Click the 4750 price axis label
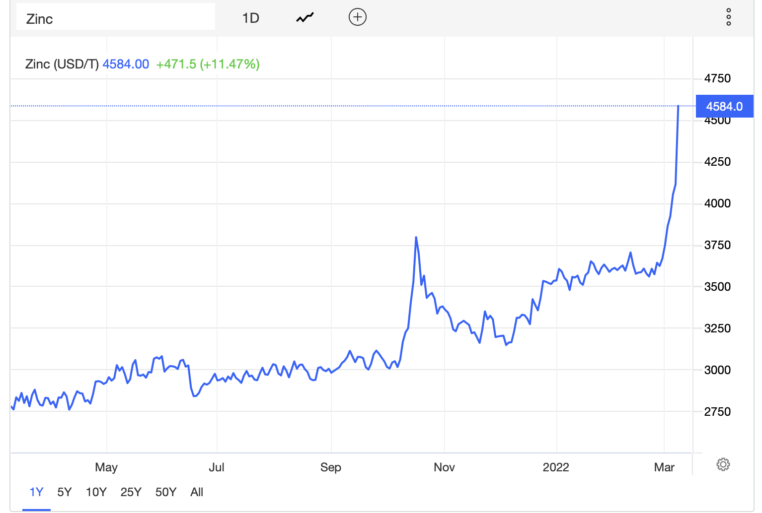 click(717, 78)
